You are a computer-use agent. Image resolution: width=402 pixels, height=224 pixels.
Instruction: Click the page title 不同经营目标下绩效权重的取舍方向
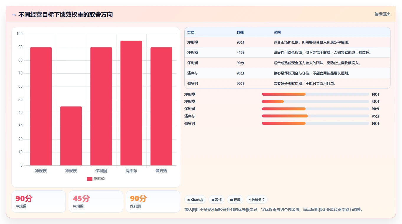tap(65, 14)
